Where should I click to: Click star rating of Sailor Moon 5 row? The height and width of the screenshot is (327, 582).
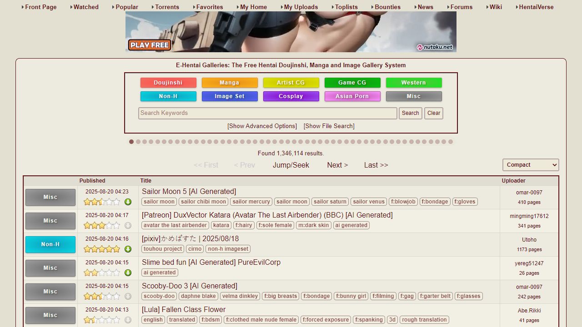pos(102,202)
